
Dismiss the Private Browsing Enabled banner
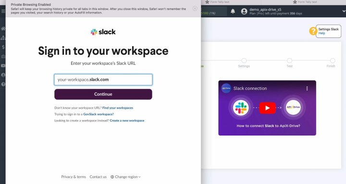point(195,9)
